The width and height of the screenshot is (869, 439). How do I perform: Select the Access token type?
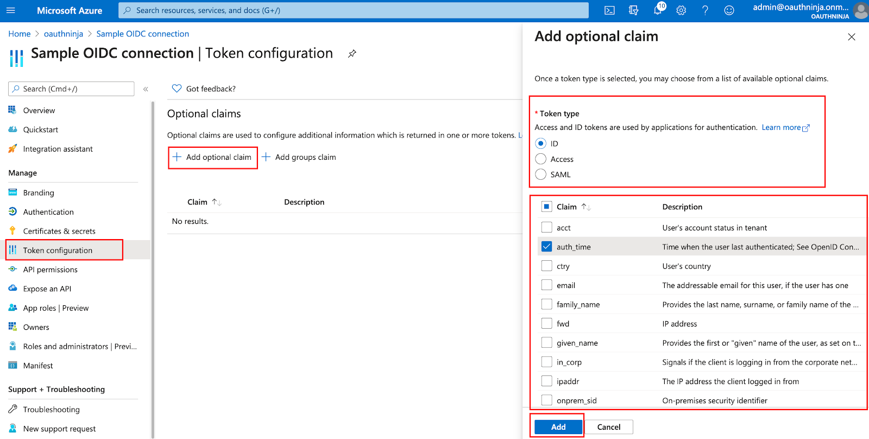tap(540, 159)
